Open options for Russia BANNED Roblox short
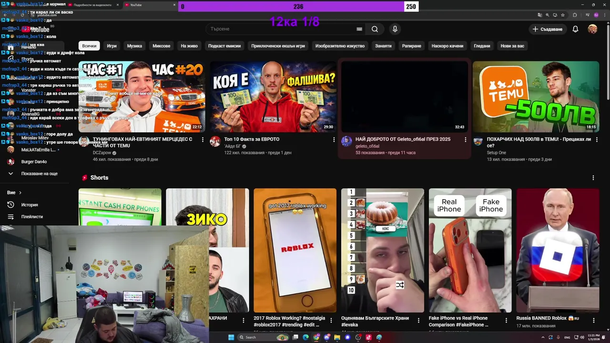Screen dimensions: 610x343 (x=593, y=320)
